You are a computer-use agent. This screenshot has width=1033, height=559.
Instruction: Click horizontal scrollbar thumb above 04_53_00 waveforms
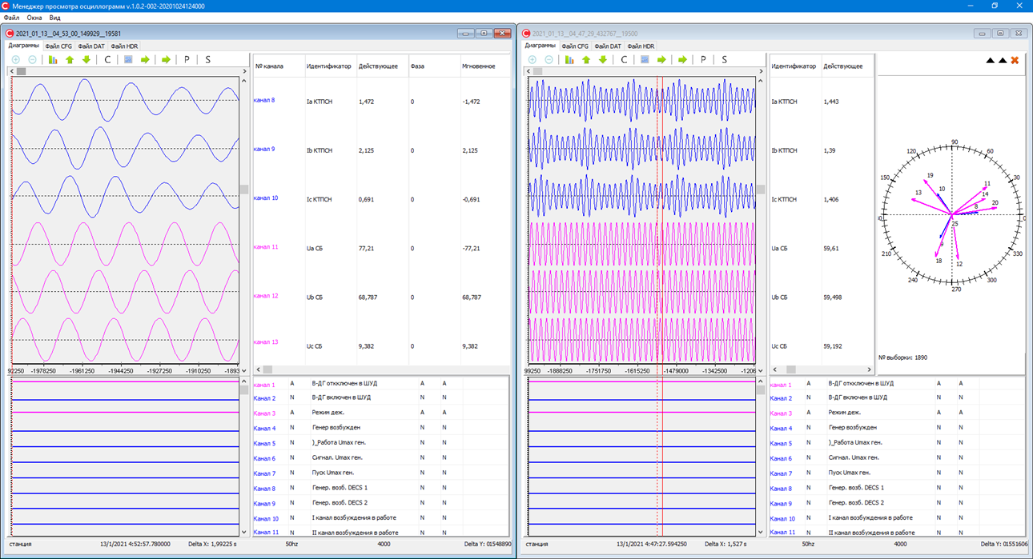tap(22, 71)
